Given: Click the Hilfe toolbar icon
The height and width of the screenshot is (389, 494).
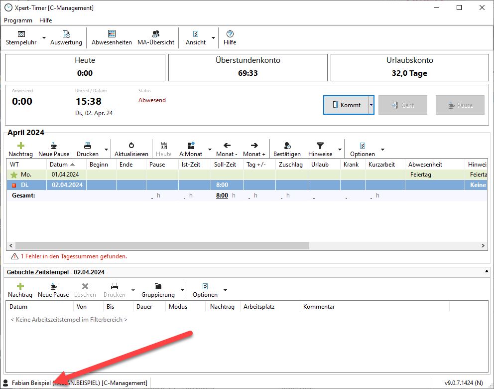Looking at the screenshot, I should point(230,37).
